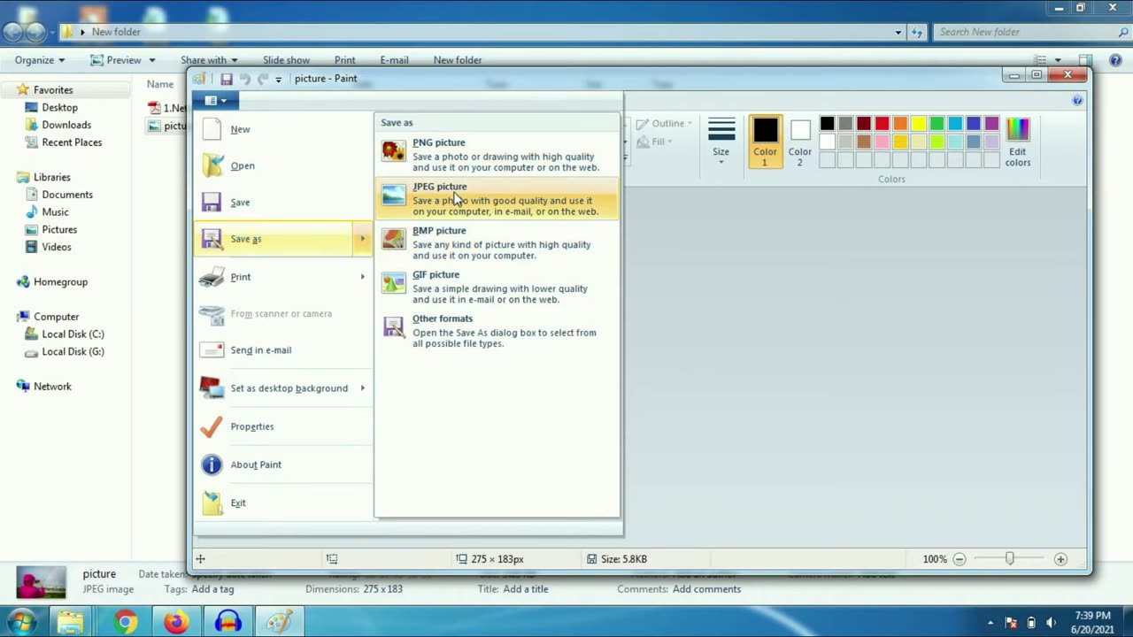Select the Save as menu entry
This screenshot has height=637, width=1133.
273,239
